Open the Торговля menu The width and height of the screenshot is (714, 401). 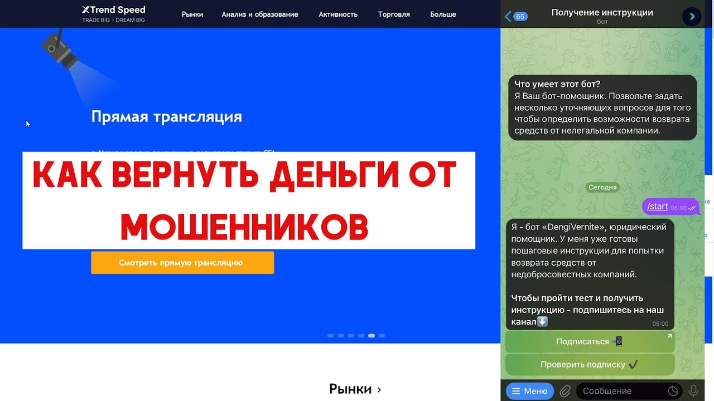tap(394, 14)
